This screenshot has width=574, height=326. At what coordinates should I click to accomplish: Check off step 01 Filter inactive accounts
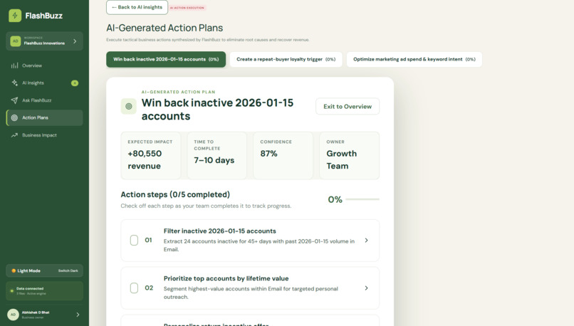coord(134,240)
